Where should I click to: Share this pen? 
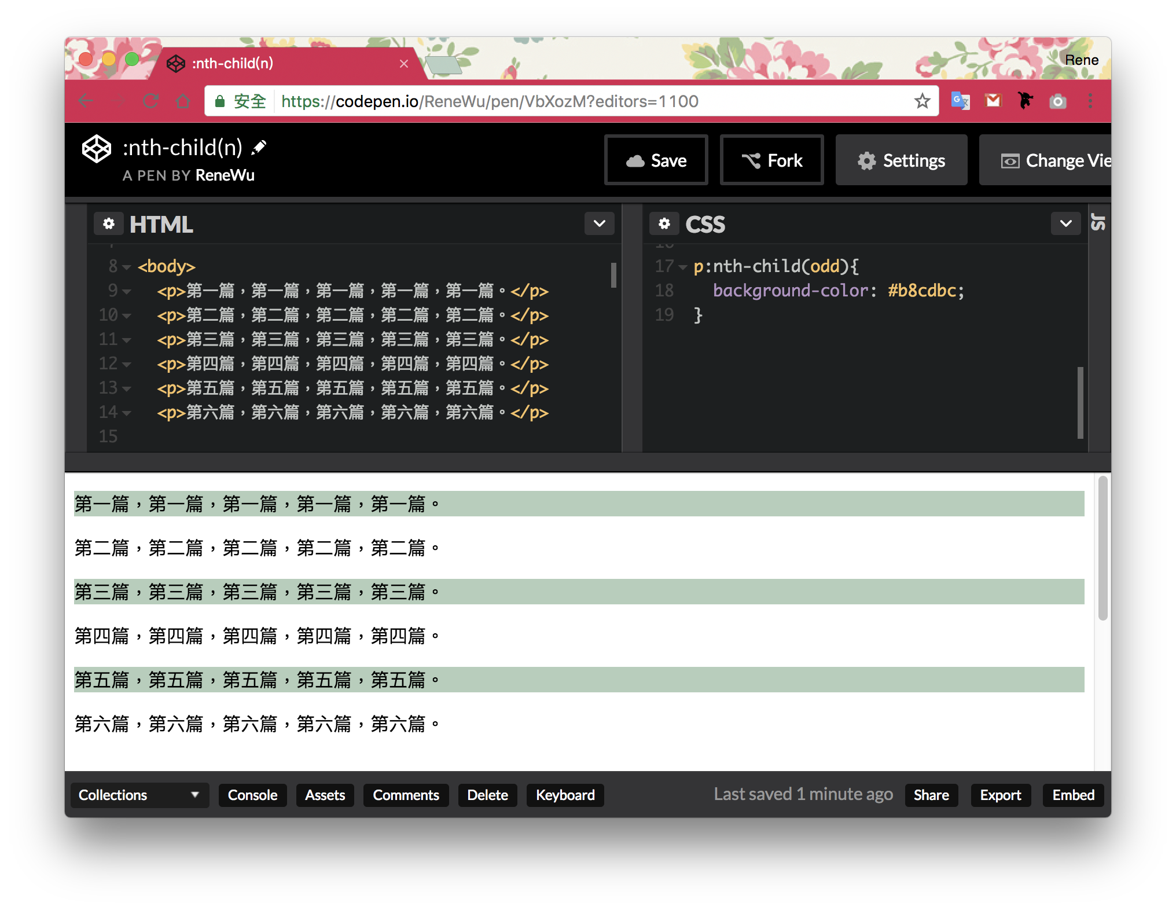click(931, 795)
